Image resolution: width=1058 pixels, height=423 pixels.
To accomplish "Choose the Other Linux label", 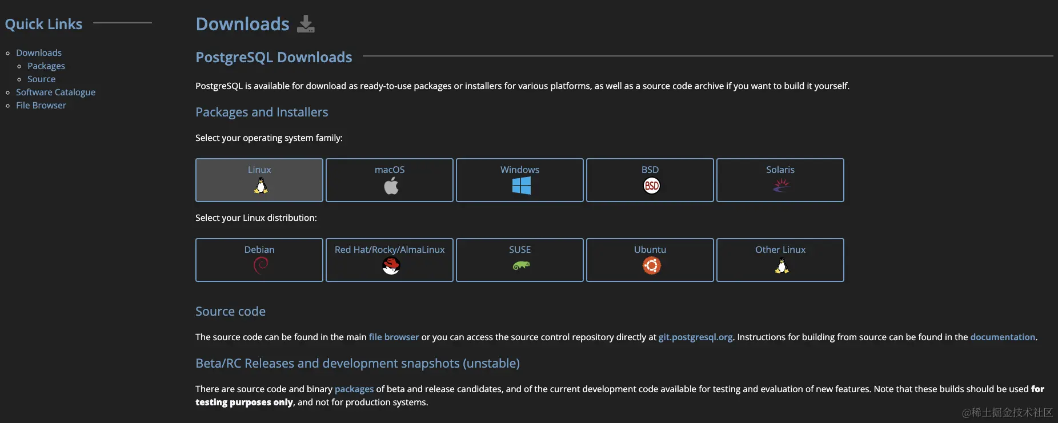I will (x=780, y=249).
